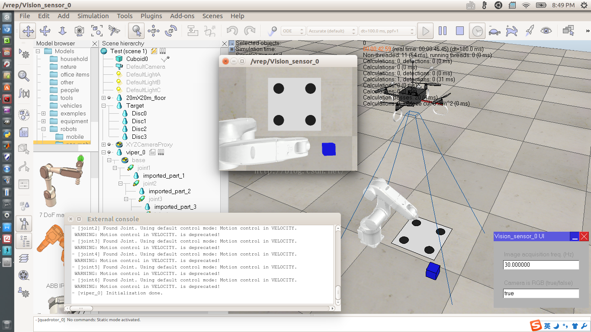This screenshot has width=591, height=332.
Task: Select the camera pan tool
Action: [28, 31]
